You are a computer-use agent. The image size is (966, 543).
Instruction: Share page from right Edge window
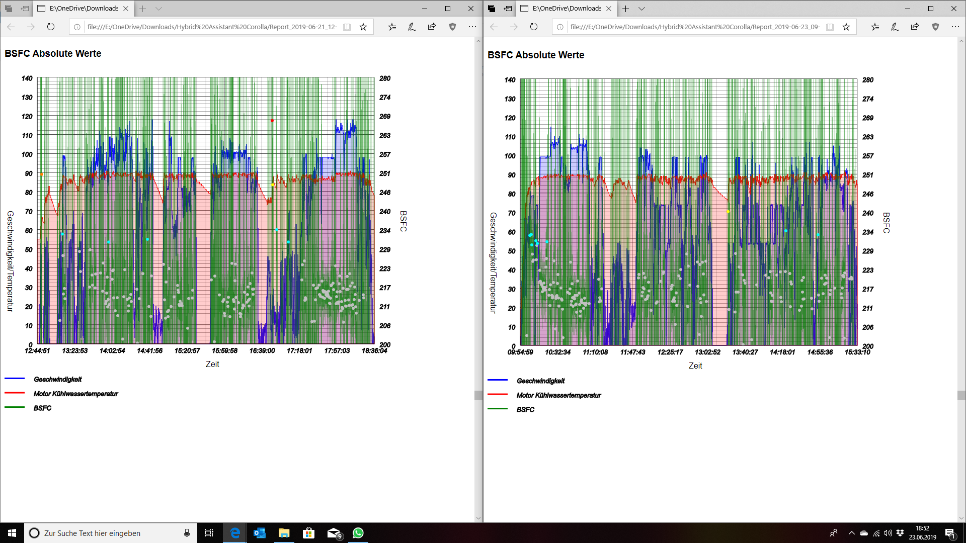[915, 27]
